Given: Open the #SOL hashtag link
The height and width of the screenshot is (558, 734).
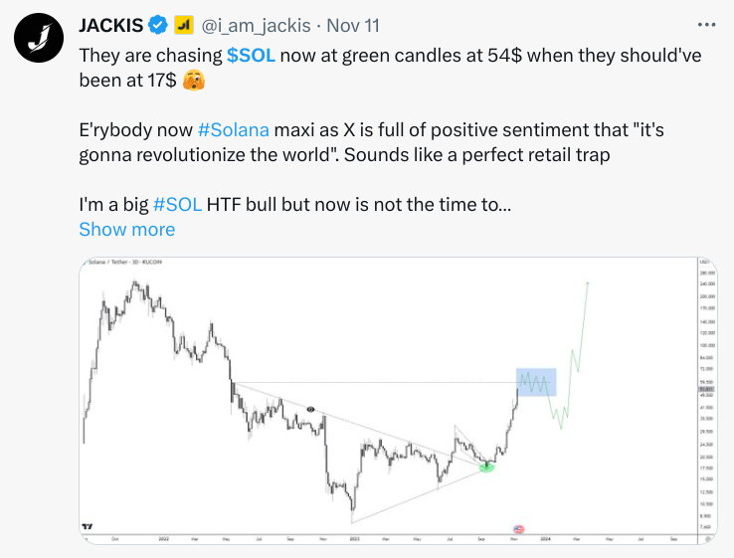Looking at the screenshot, I should [x=179, y=205].
